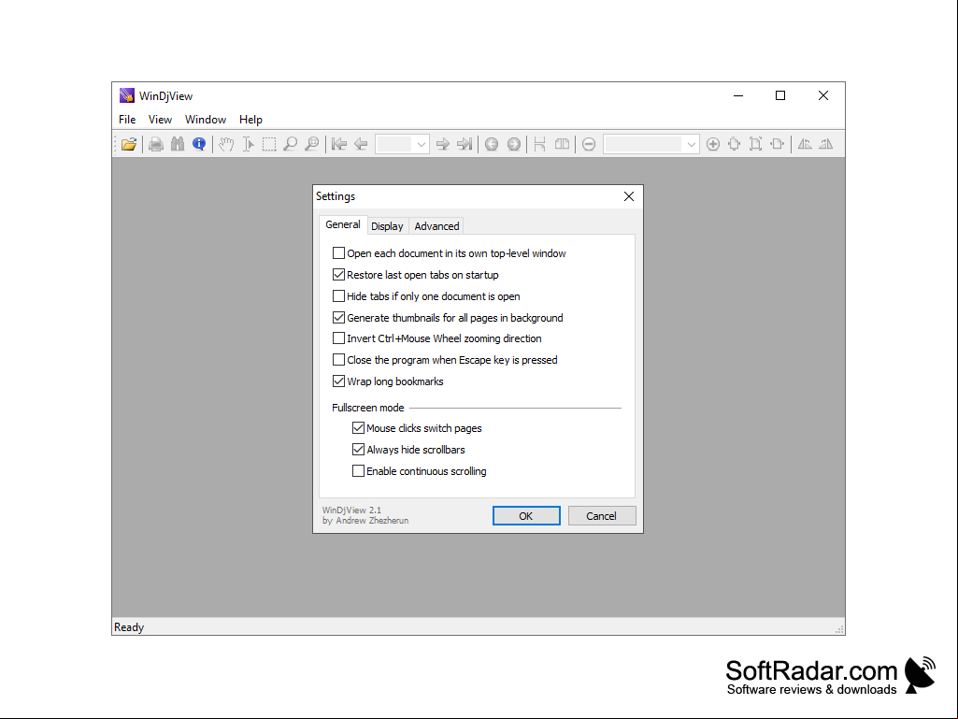
Task: Select the text selection cursor tool
Action: tap(248, 144)
